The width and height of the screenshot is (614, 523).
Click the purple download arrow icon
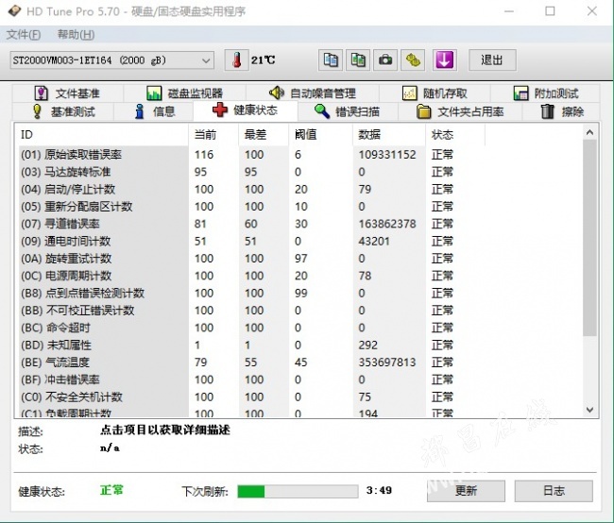[445, 60]
